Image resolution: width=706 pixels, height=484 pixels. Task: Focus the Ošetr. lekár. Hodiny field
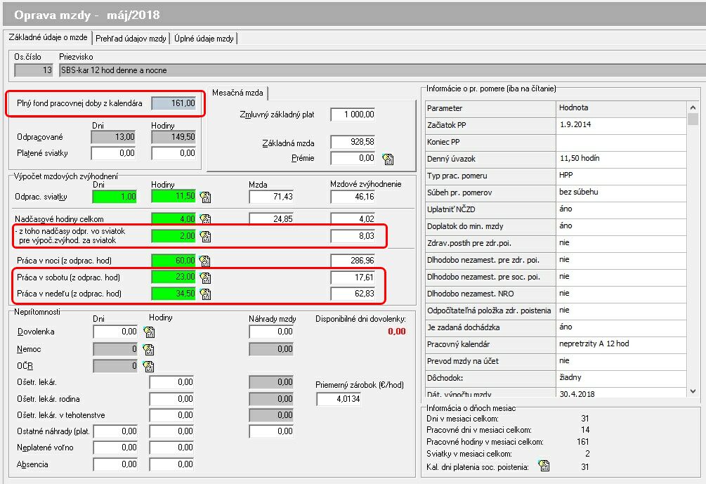(x=171, y=382)
